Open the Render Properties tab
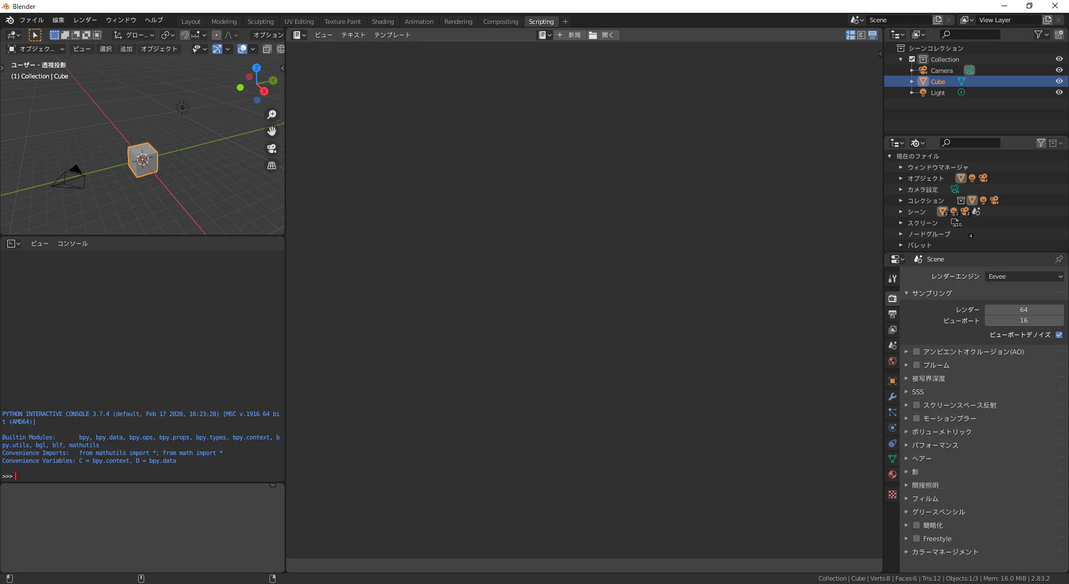The height and width of the screenshot is (584, 1069). tap(893, 298)
